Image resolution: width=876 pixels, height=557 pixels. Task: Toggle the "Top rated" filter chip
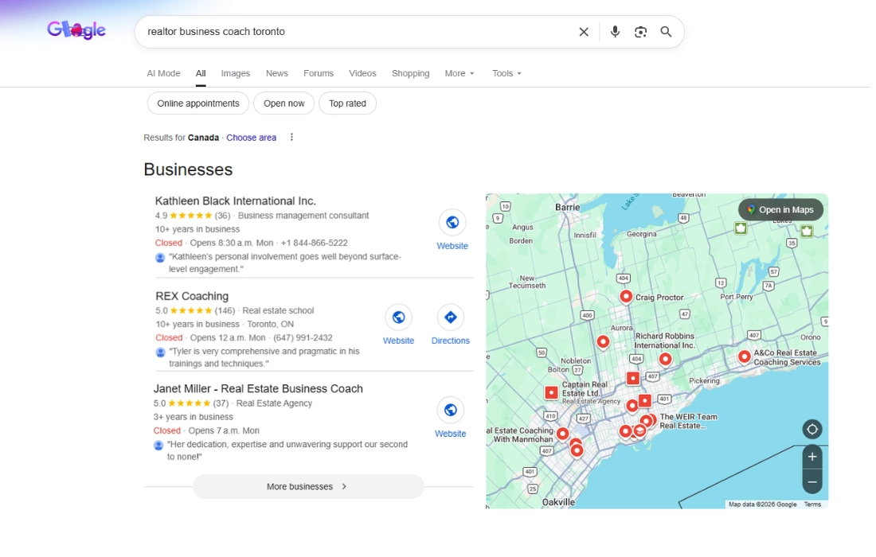pos(347,103)
